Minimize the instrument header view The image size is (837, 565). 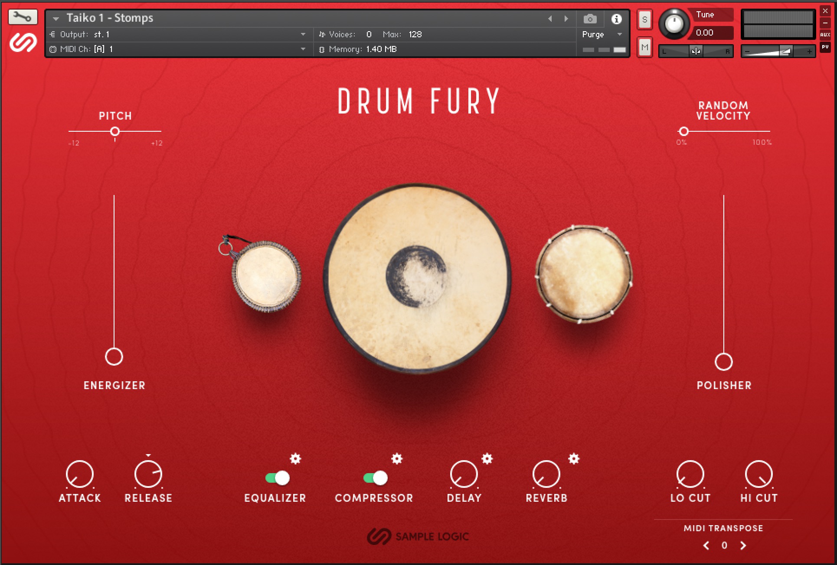tap(825, 23)
